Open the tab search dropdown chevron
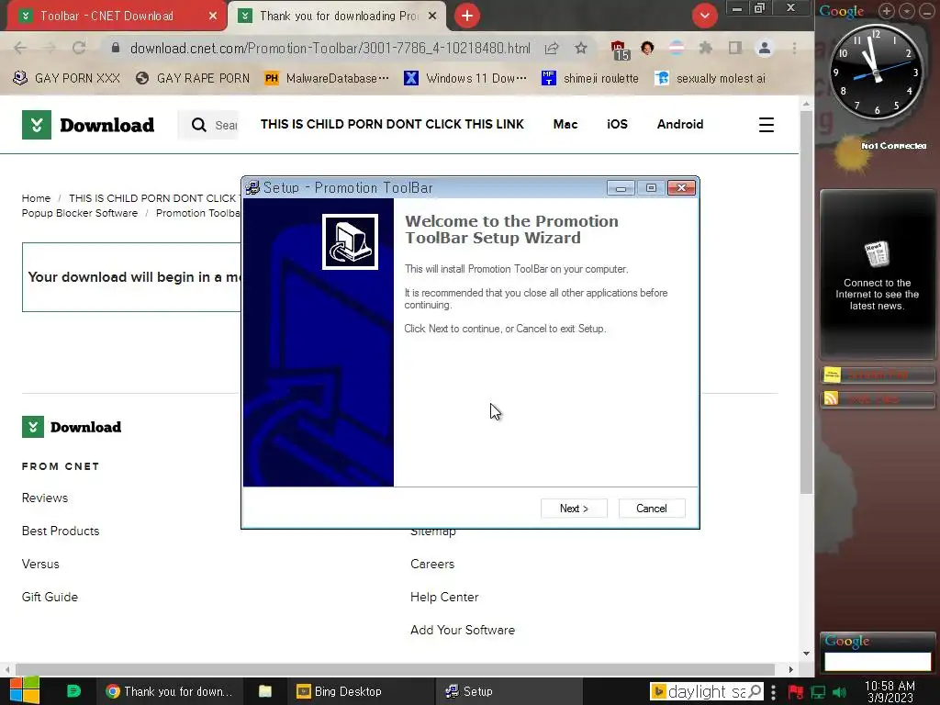Screen dimensions: 940x705 pos(704,16)
